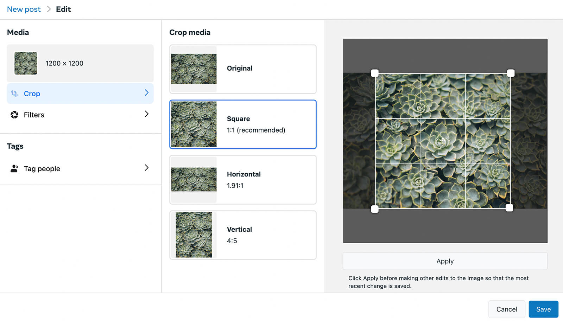
Task: Click the Original crop preview thumbnail
Action: coord(194,69)
